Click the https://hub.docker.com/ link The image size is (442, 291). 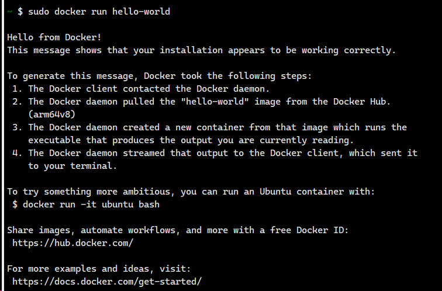coord(72,242)
